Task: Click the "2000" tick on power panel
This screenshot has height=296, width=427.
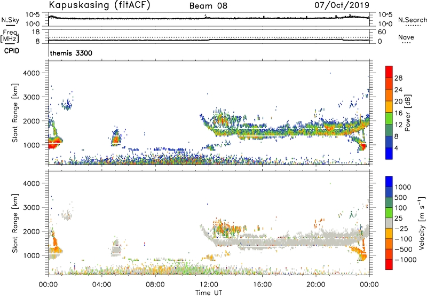Action: pos(31,121)
